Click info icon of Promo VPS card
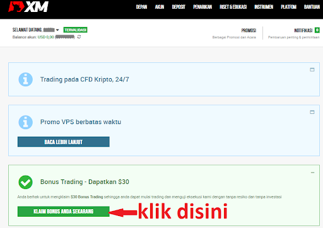Screen dimensions: 323x228 click(25, 122)
